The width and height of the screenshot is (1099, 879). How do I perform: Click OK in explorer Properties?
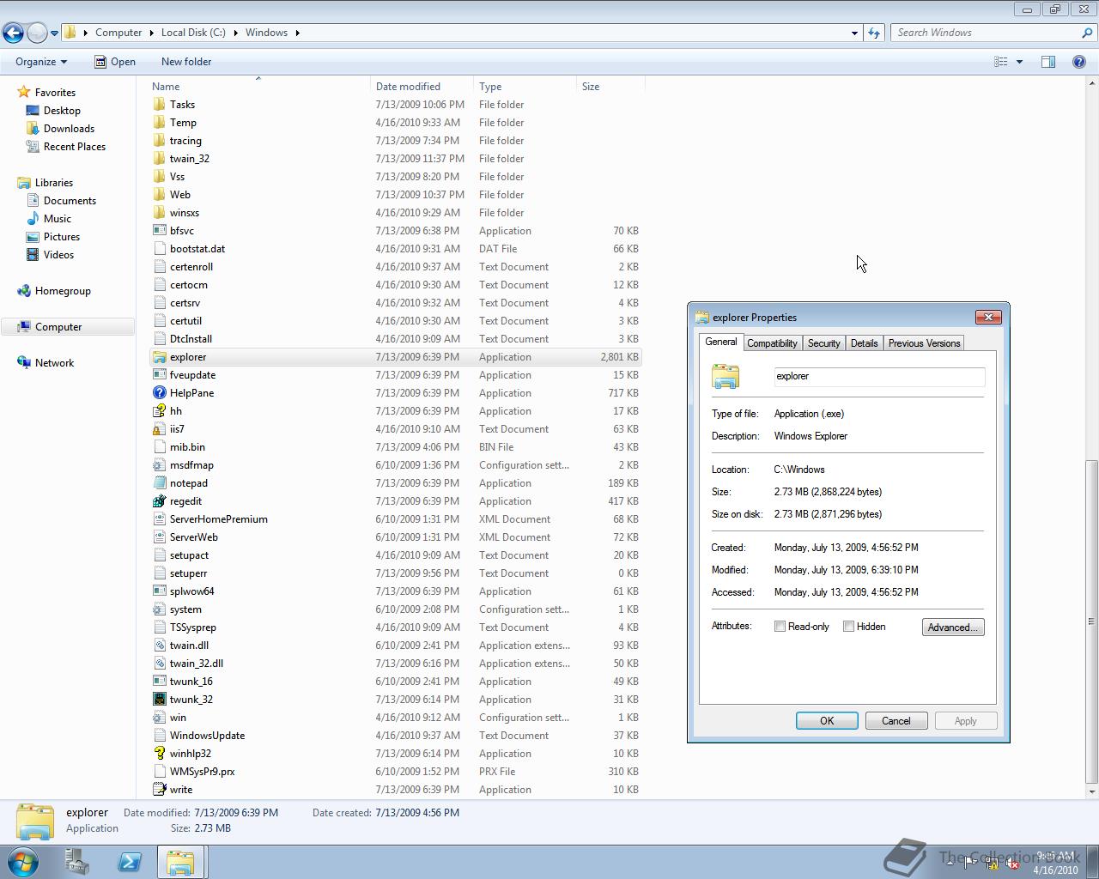(827, 721)
